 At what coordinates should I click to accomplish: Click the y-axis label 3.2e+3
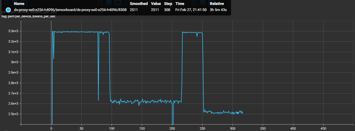pyautogui.click(x=13, y=41)
